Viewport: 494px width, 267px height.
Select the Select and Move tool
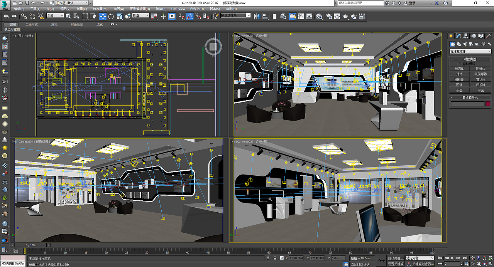[103, 16]
